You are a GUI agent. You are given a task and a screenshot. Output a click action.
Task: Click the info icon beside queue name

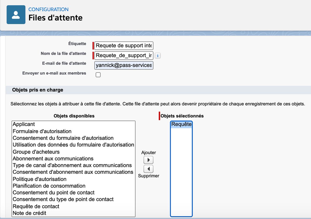tap(158, 55)
